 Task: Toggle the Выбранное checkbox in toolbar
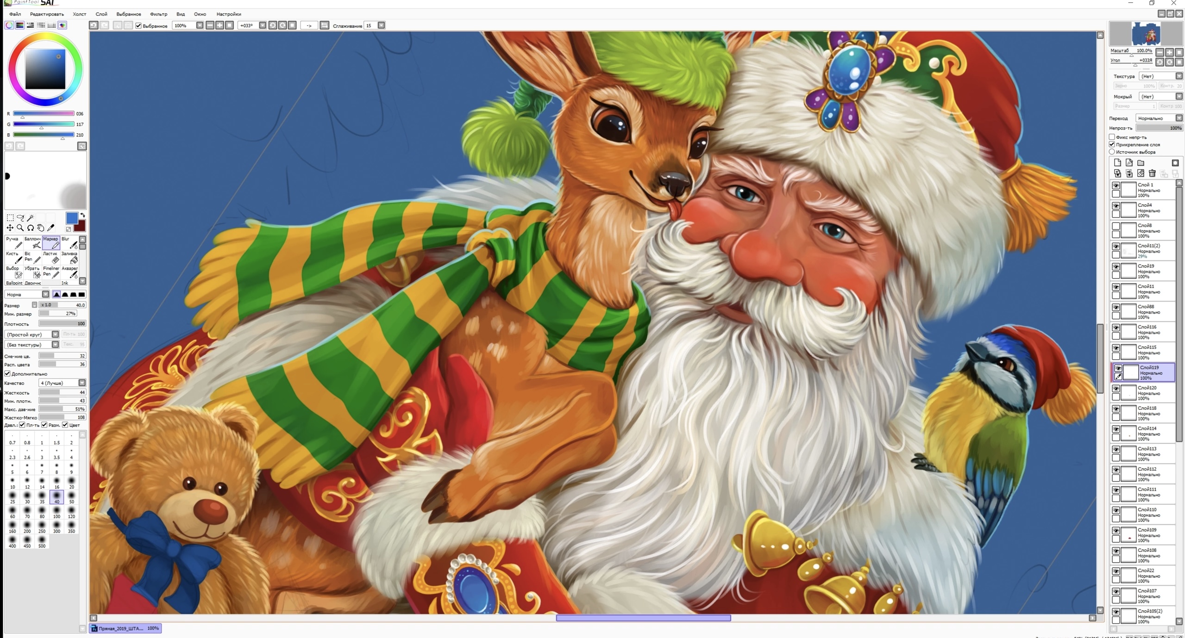pyautogui.click(x=138, y=26)
